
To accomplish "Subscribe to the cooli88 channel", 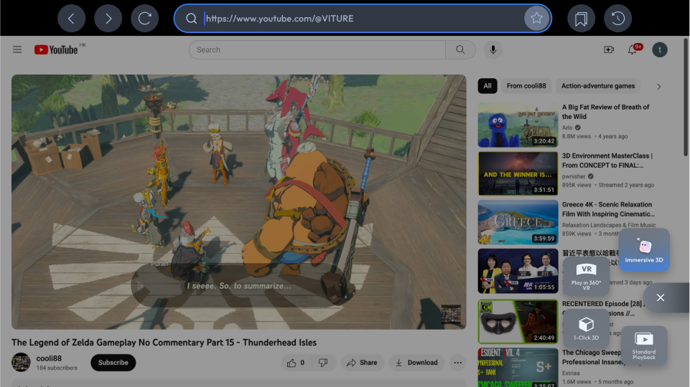I will 113,363.
